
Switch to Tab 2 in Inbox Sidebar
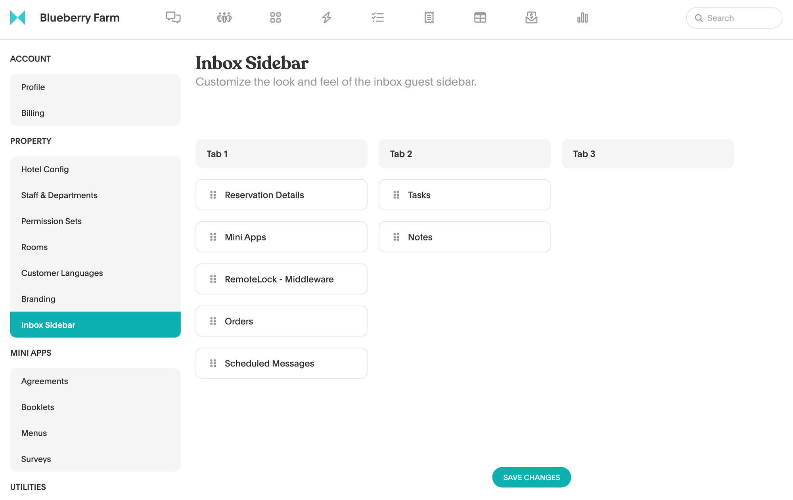coord(465,154)
